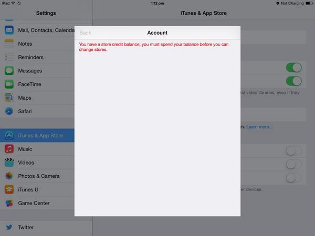315x236 pixels.
Task: Tap the red Music note icon
Action: [x=9, y=149]
